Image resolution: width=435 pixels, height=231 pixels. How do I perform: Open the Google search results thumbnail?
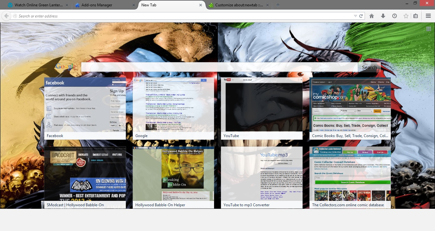174,105
